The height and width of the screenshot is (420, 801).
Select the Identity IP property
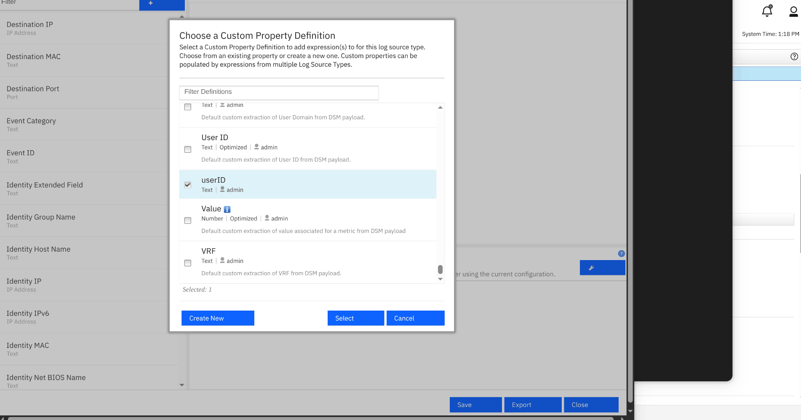pos(89,285)
